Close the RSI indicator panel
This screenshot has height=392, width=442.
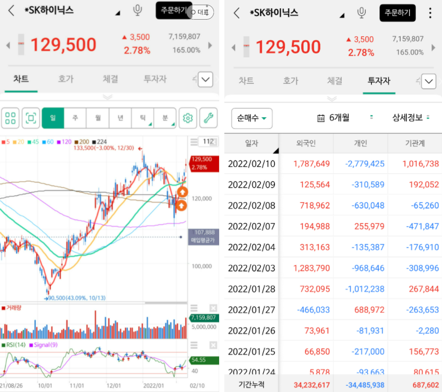tap(214, 345)
